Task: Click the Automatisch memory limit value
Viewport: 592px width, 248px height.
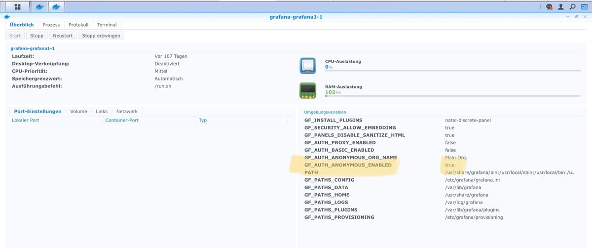Action: 169,79
